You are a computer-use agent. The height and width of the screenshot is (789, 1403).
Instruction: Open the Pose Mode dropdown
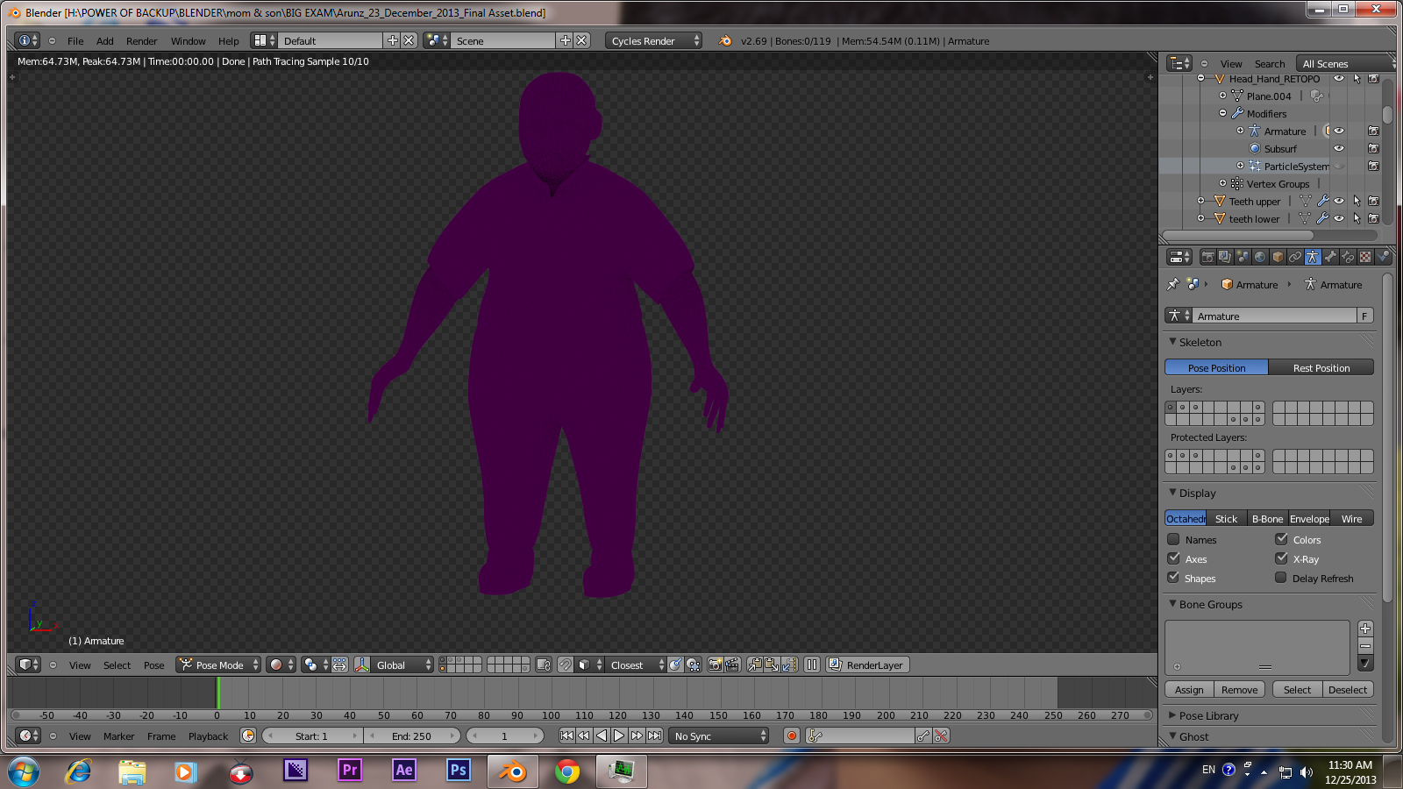tap(218, 665)
